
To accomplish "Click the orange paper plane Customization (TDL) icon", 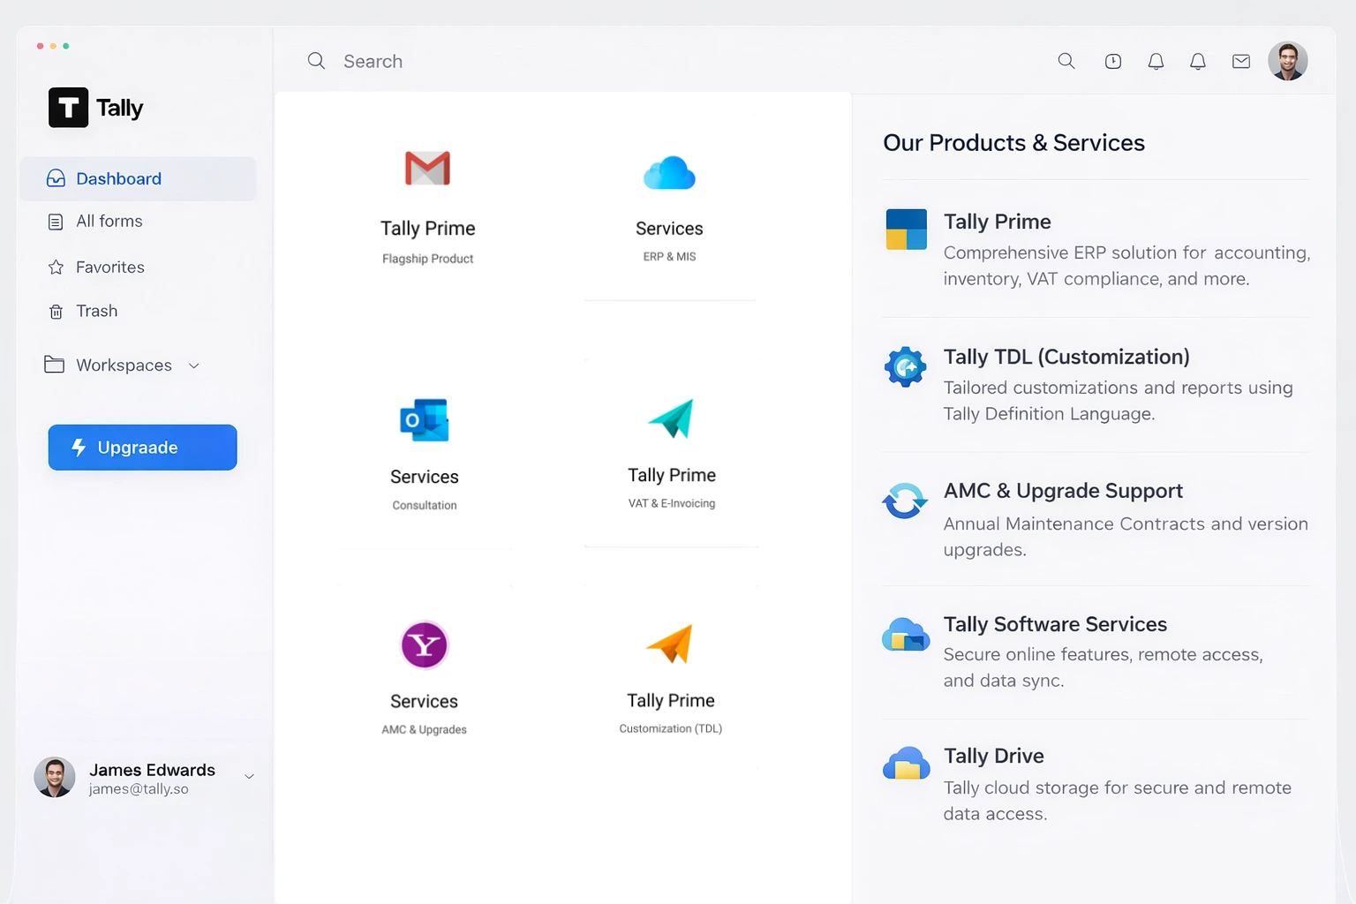I will [x=670, y=644].
